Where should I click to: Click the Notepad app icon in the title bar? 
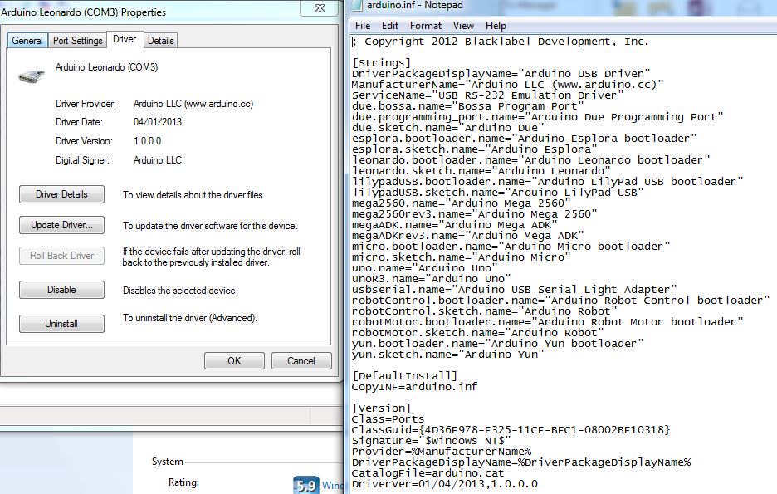coord(356,6)
